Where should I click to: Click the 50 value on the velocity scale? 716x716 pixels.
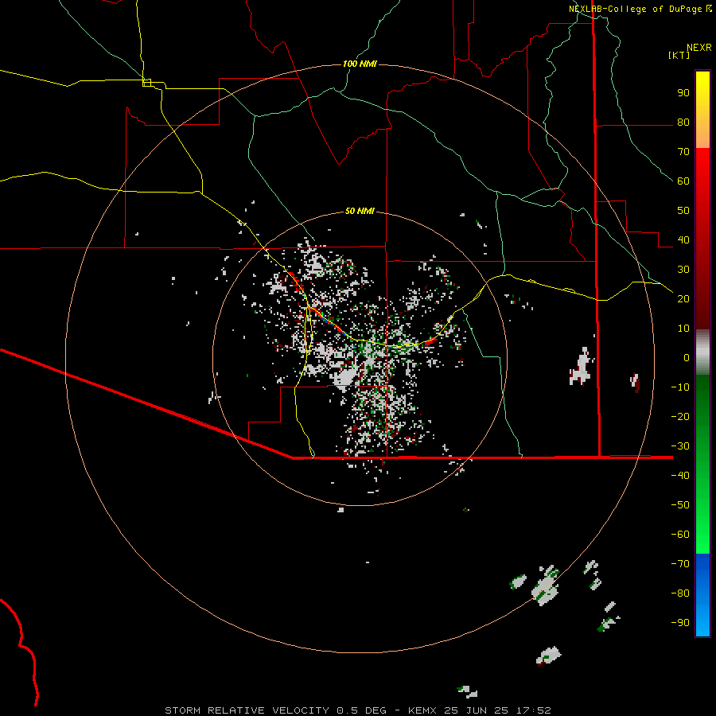coord(683,211)
